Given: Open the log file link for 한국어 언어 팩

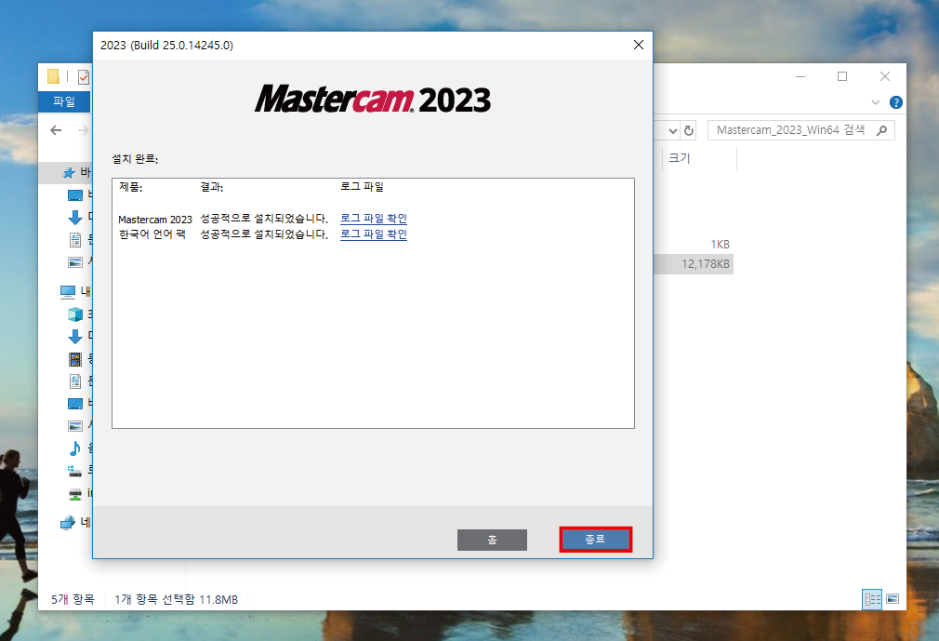Looking at the screenshot, I should pyautogui.click(x=374, y=234).
